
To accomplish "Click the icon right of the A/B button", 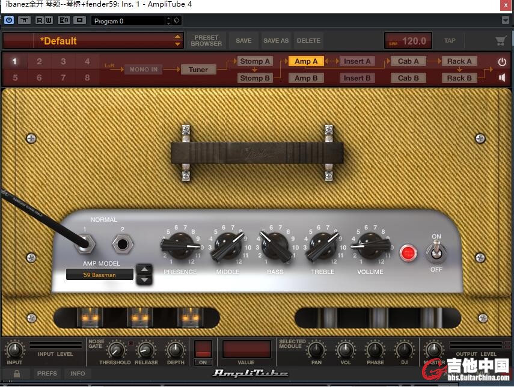I will [x=79, y=20].
